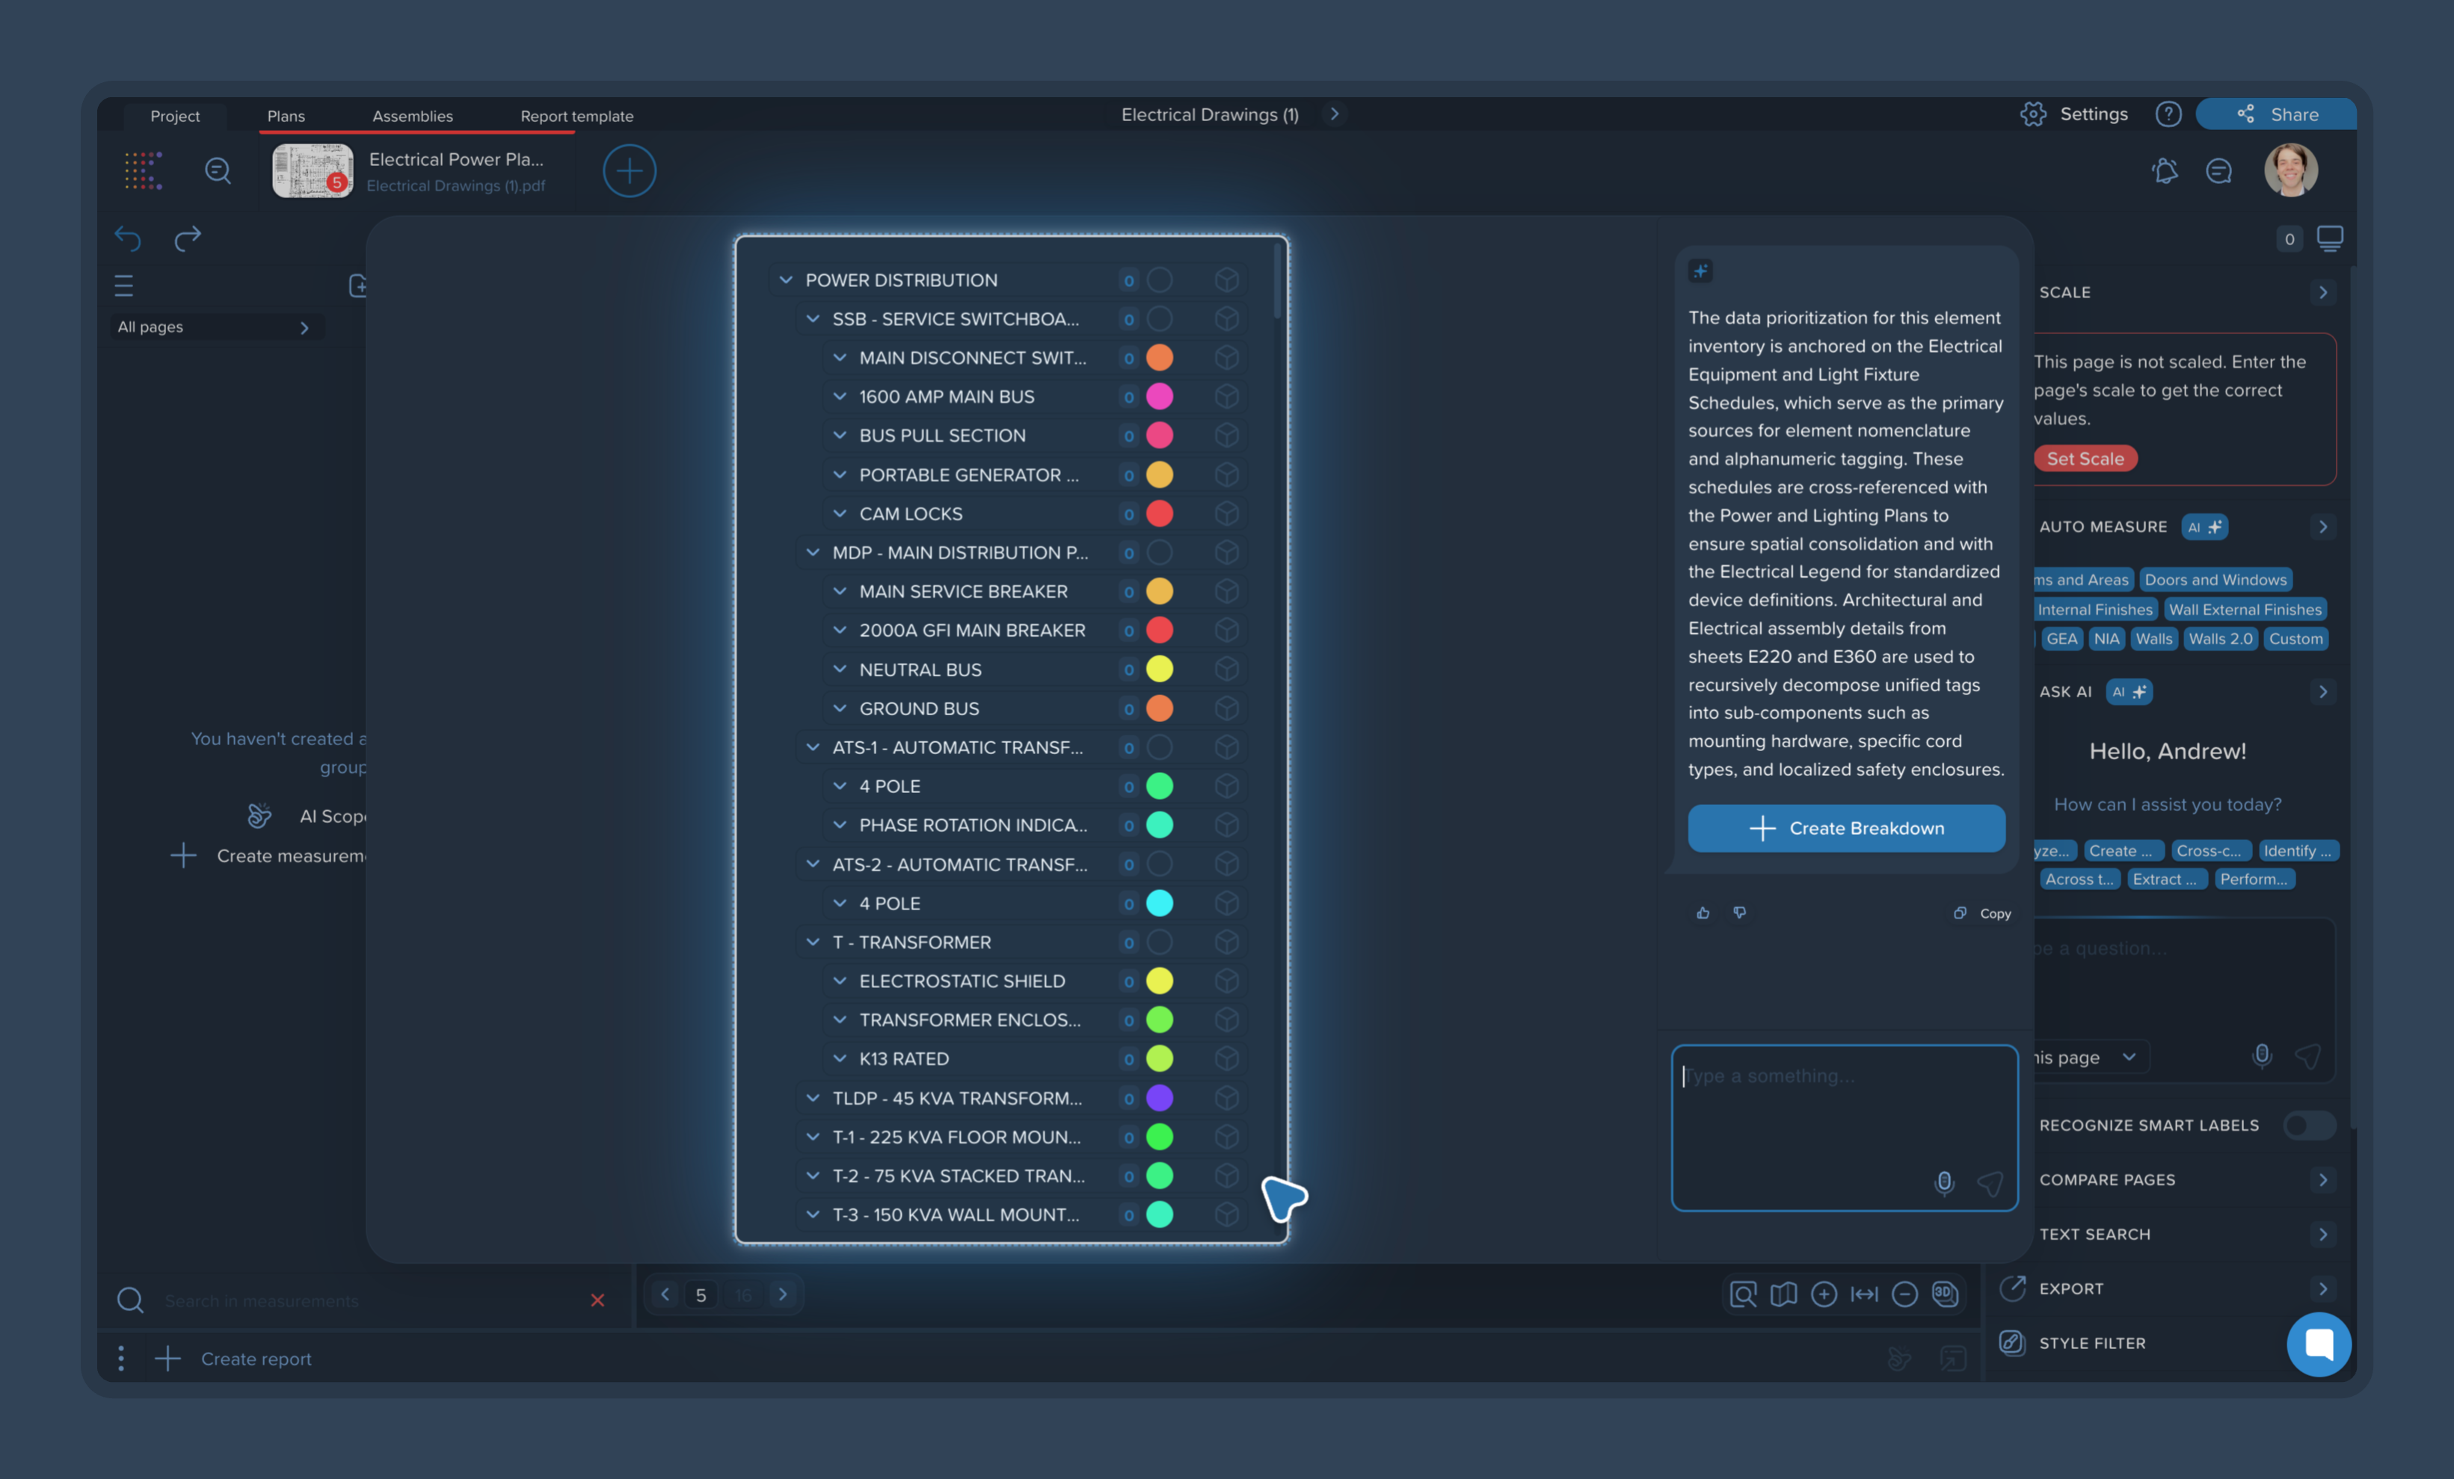This screenshot has height=1479, width=2454.
Task: Click the purple swatch for TLDP transformer
Action: pyautogui.click(x=1159, y=1098)
